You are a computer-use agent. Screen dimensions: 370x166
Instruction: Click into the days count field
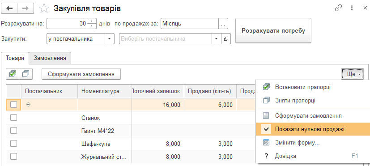point(67,24)
